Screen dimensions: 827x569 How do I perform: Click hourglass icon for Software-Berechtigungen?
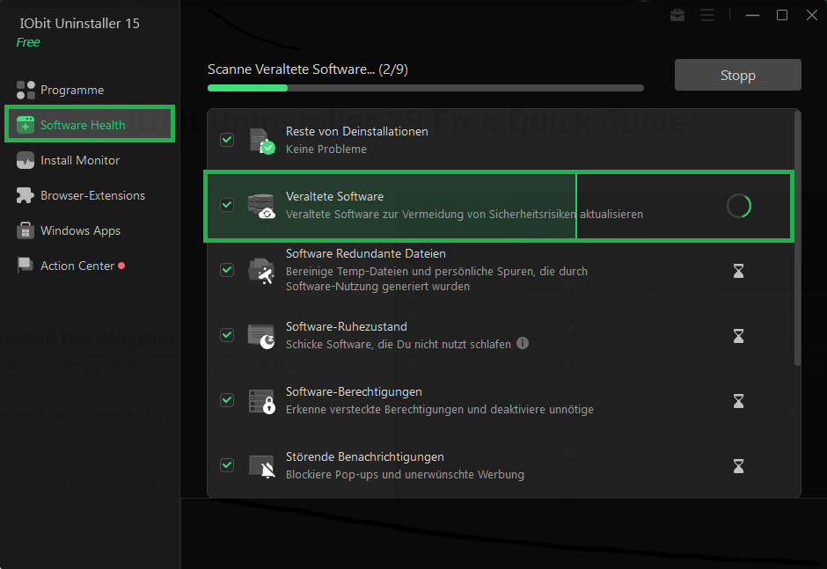pyautogui.click(x=738, y=401)
